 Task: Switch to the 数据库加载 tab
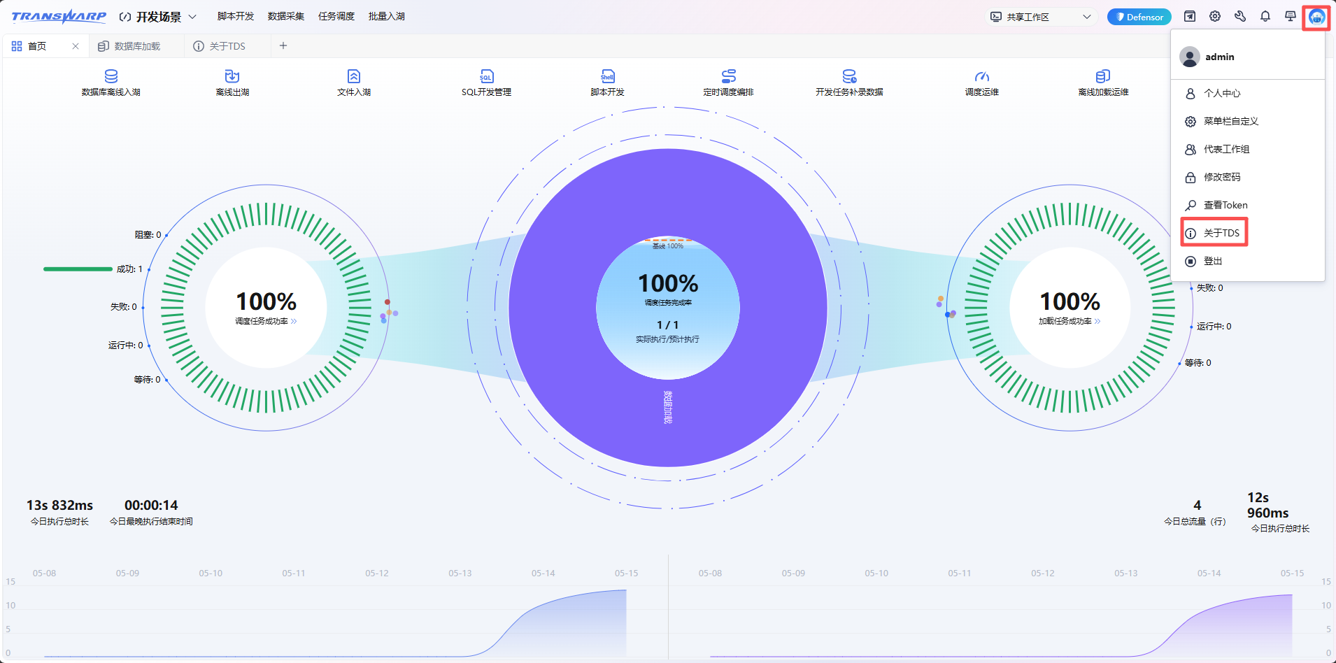click(137, 46)
